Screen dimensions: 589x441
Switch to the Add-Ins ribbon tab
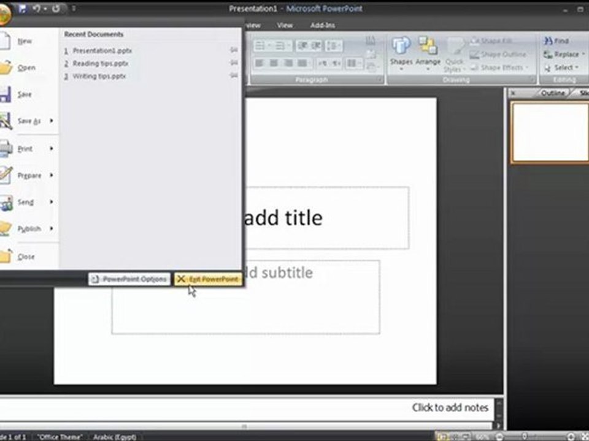point(322,25)
